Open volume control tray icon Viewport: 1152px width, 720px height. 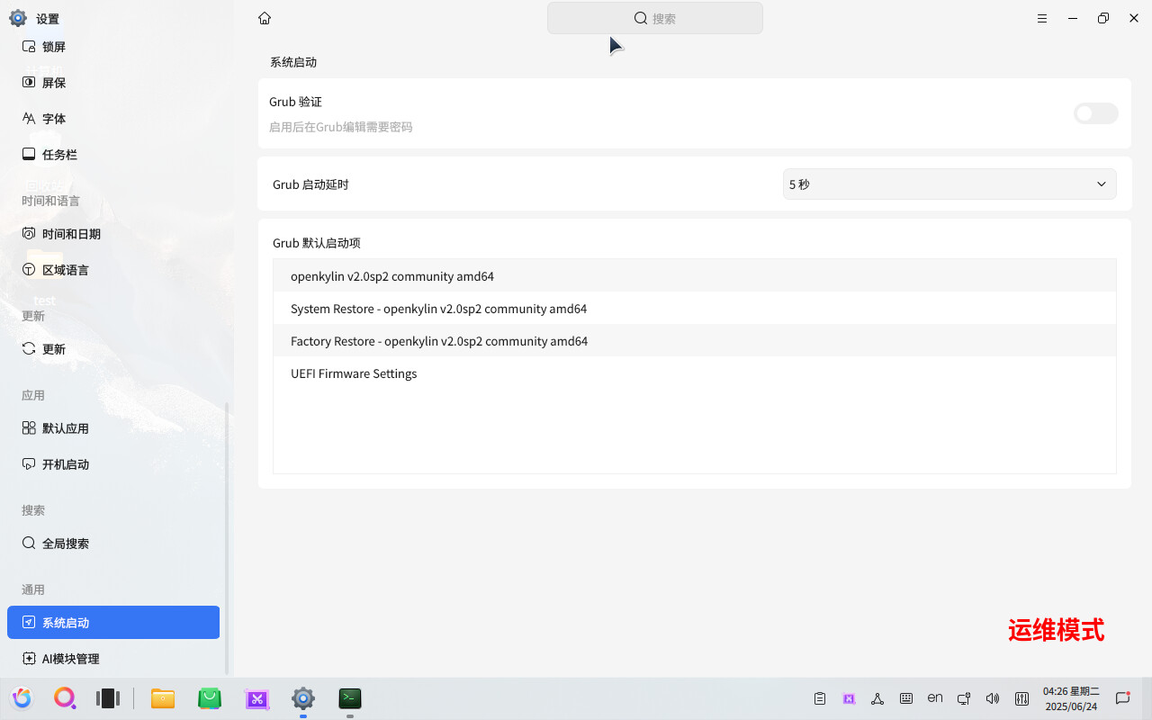[993, 698]
